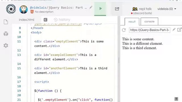Click $(function () { on line 19

point(48,91)
